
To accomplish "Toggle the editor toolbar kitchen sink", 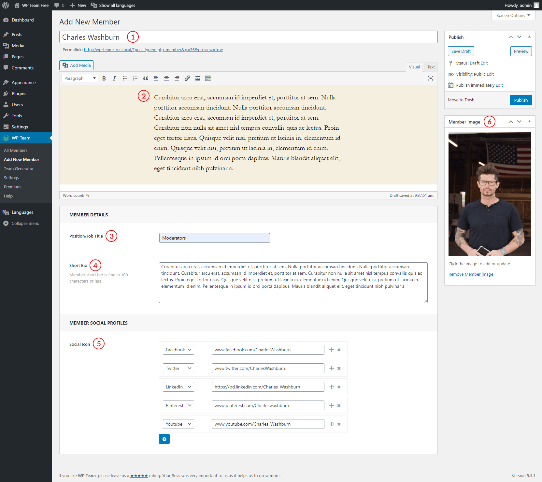I will pos(208,78).
